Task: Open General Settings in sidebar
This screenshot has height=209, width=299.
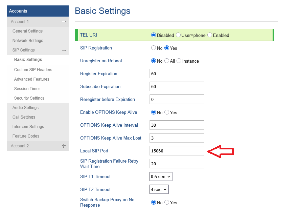Action: pos(27,31)
